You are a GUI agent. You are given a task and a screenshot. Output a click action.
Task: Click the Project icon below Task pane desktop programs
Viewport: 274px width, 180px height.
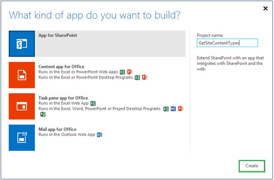[x=43, y=114]
